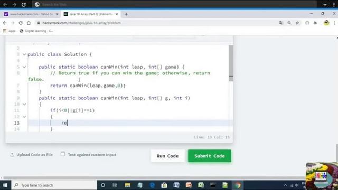Screen dimensions: 338x190
Task: Switch to Chrome on the taskbar
Action: tap(238, 185)
